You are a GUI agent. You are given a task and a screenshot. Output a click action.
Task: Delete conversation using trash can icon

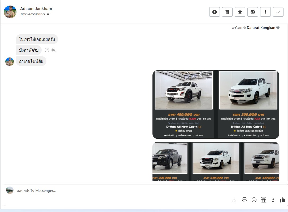[227, 12]
